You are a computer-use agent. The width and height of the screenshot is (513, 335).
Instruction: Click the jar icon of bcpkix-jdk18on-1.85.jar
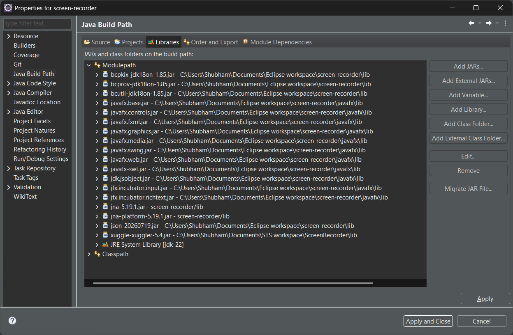pyautogui.click(x=105, y=75)
